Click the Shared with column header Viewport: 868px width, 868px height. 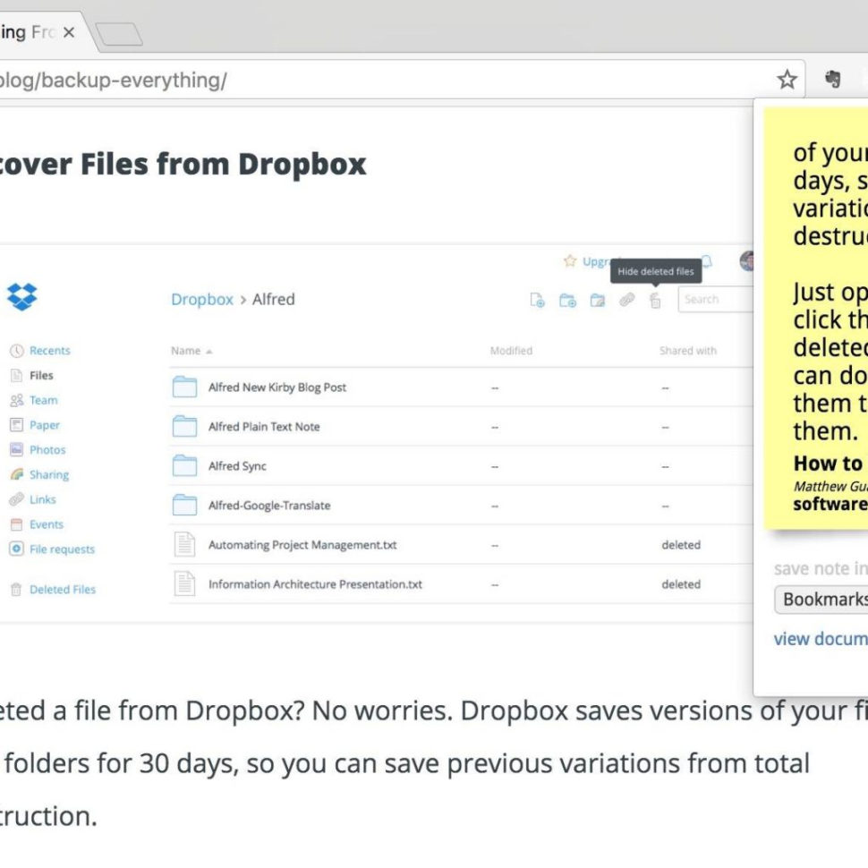tap(687, 351)
